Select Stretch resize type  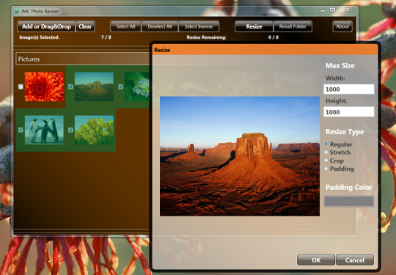pyautogui.click(x=337, y=153)
